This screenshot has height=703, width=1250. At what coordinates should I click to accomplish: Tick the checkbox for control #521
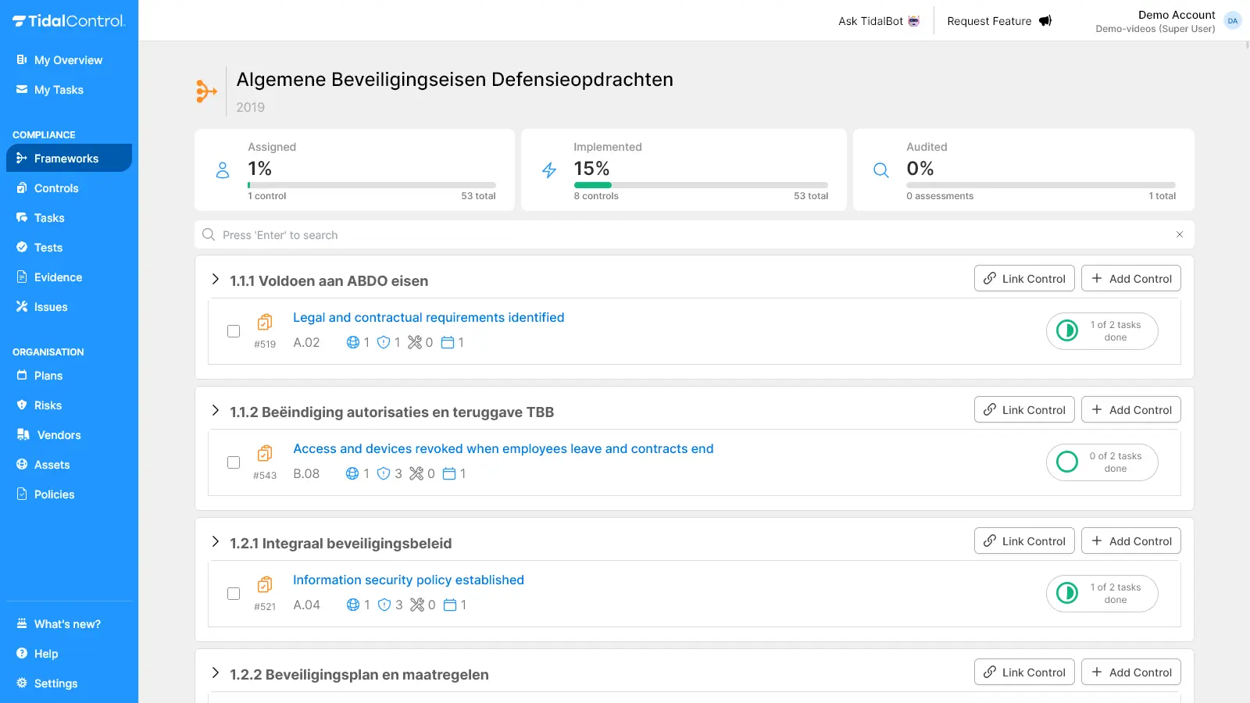pos(234,594)
